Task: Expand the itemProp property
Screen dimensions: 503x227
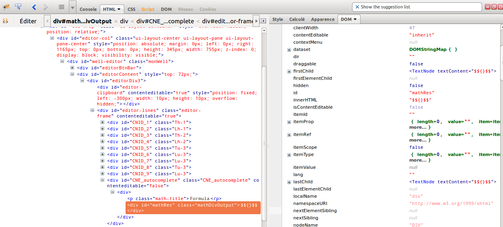Action: [289, 122]
